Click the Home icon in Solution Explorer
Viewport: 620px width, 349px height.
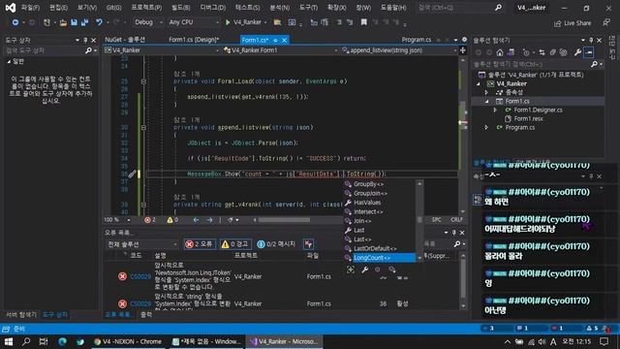click(500, 52)
